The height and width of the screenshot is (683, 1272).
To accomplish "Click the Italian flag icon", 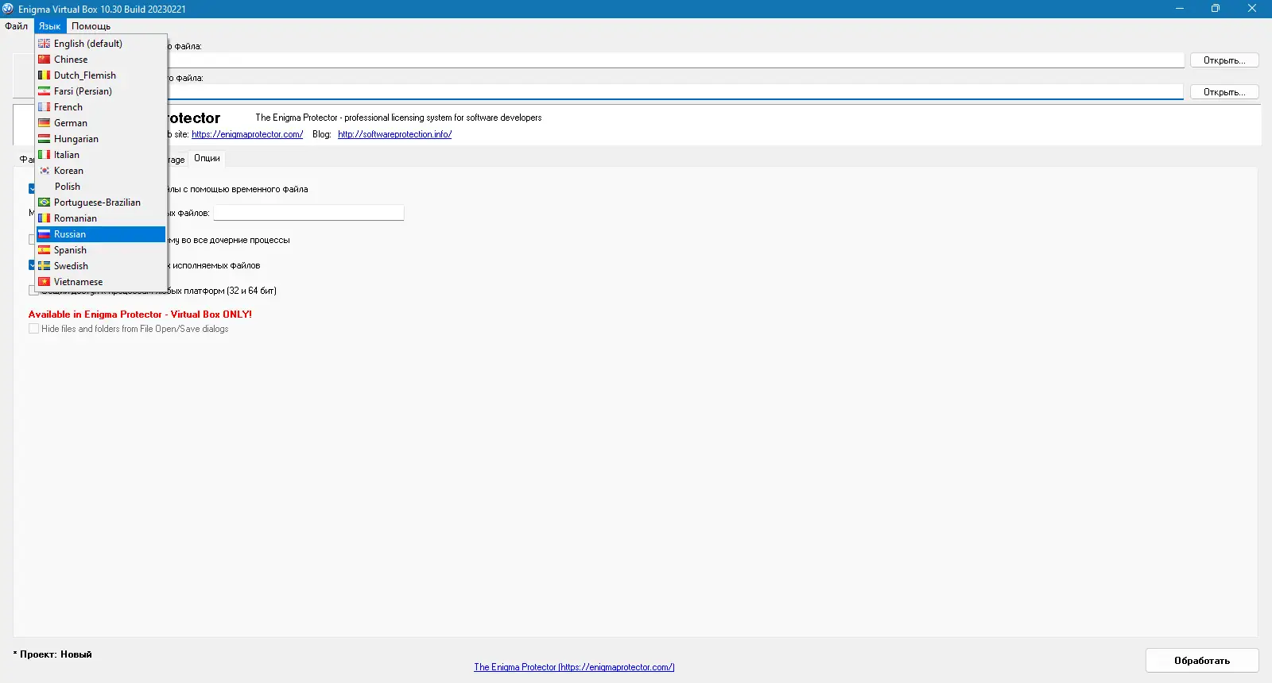I will (x=45, y=155).
